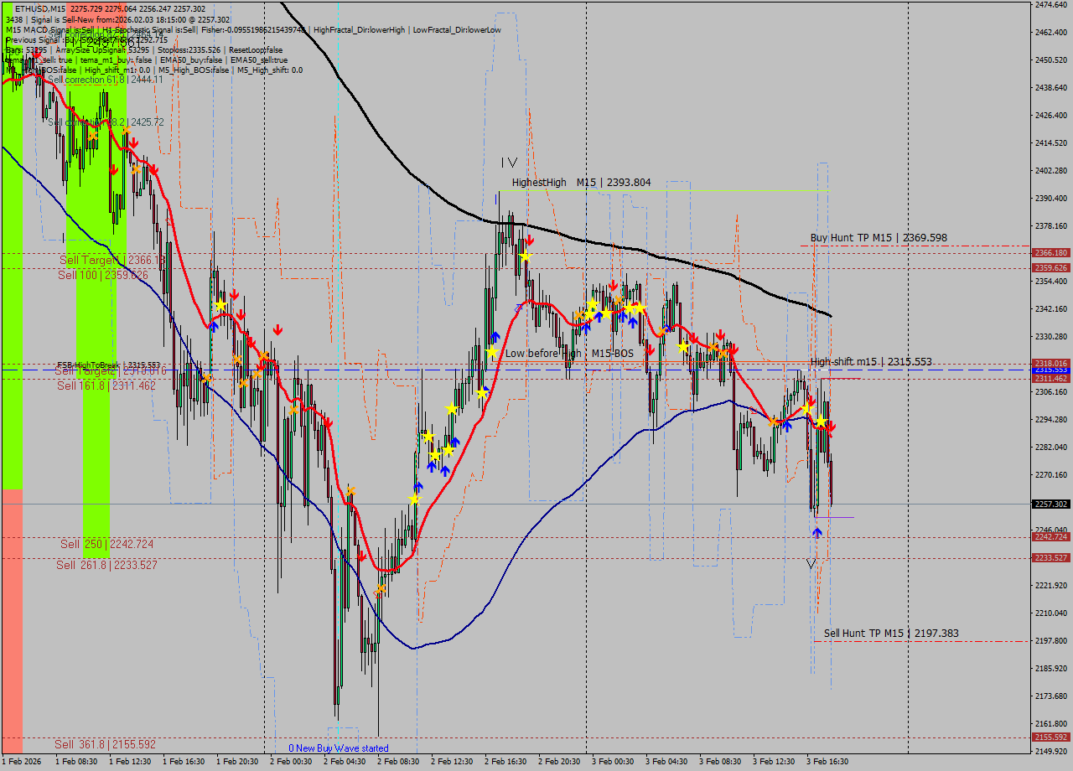Click the current price tag 2257.302 on axis

(x=1050, y=505)
